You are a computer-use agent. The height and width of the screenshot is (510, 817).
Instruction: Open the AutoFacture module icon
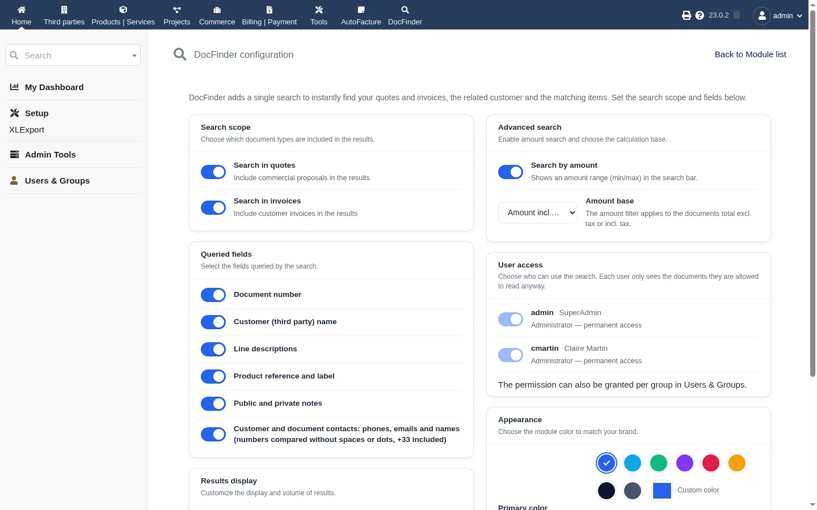tap(361, 10)
